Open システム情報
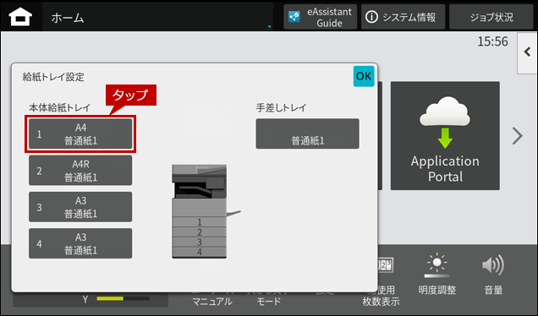 point(403,17)
